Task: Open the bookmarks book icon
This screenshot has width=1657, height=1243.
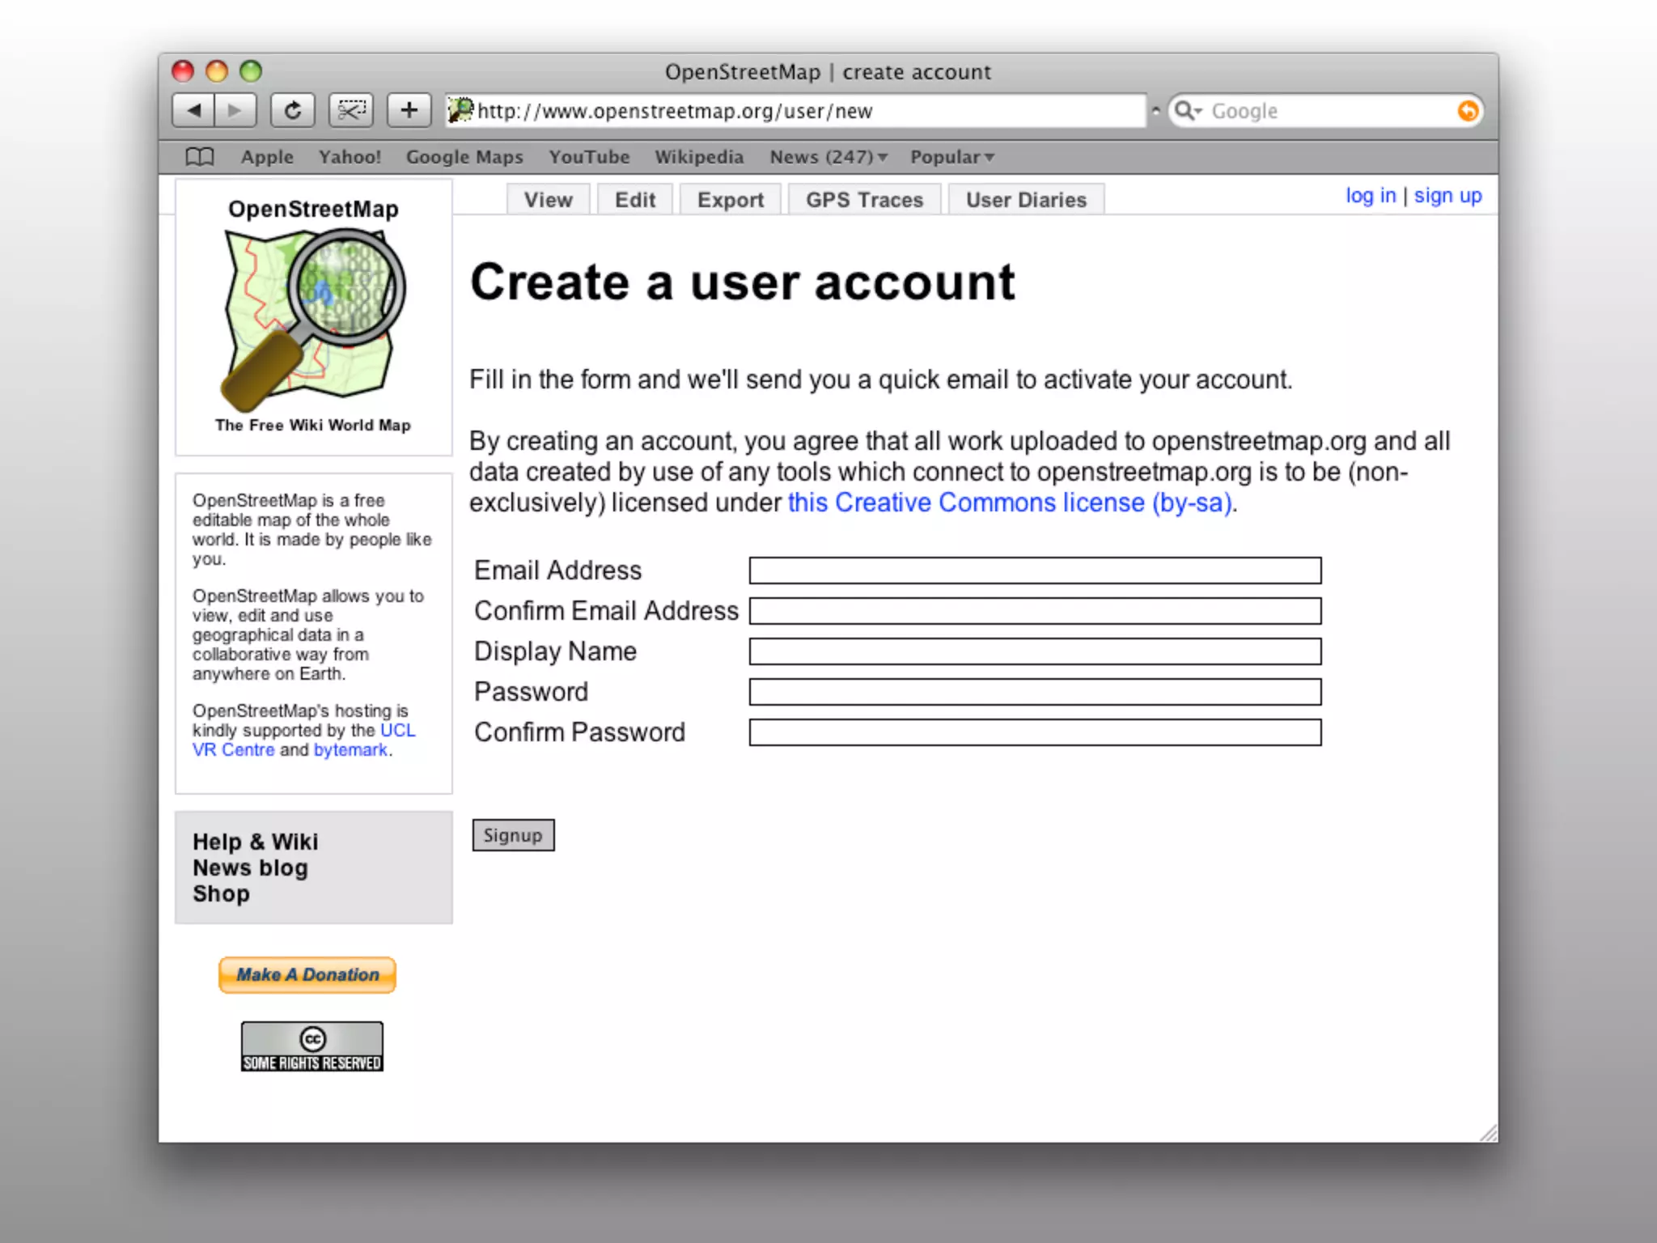Action: [200, 157]
